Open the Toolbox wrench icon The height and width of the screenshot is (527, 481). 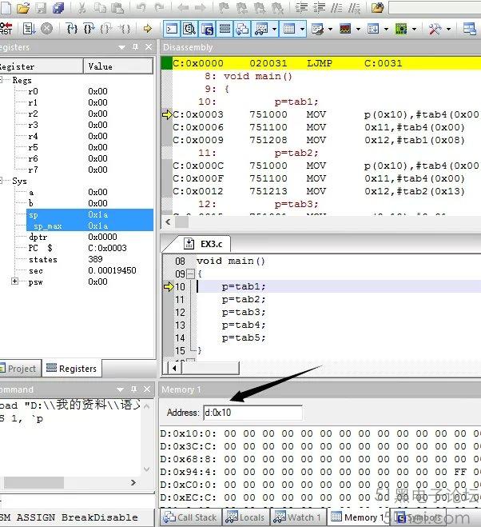[x=435, y=28]
